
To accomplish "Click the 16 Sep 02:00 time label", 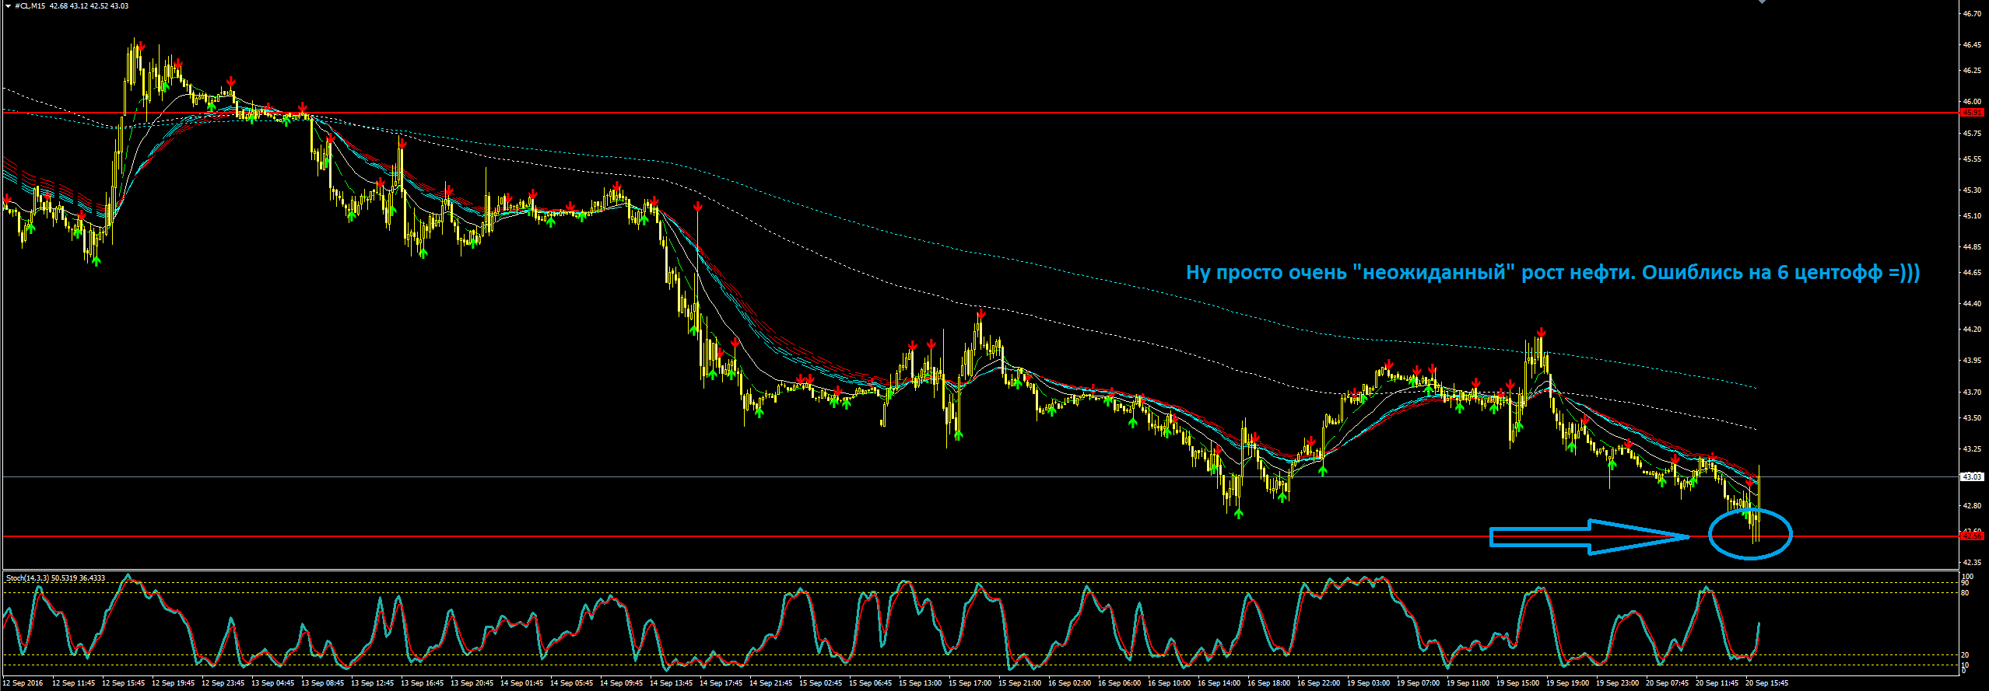I will click(1070, 683).
